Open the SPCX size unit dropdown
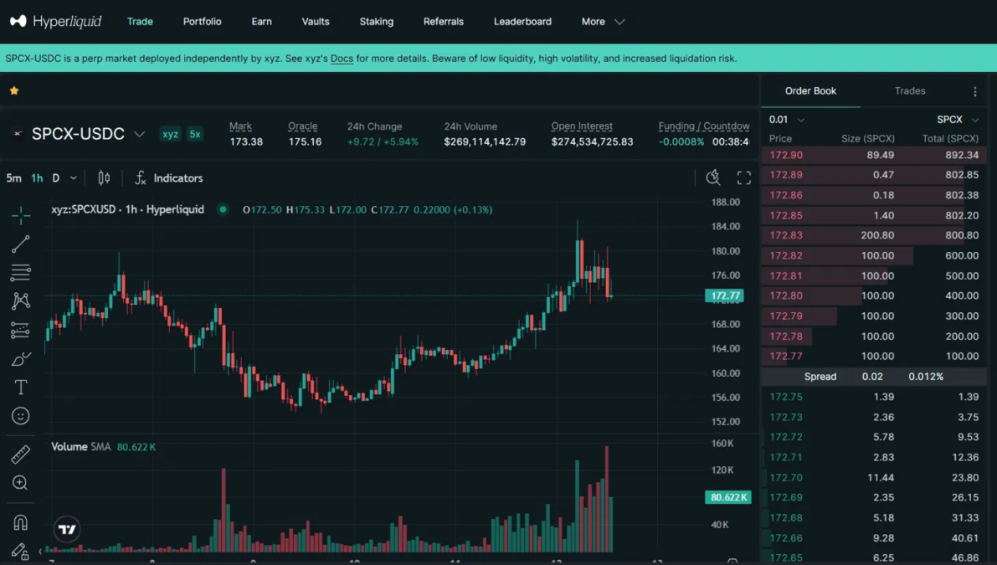This screenshot has width=997, height=565. (957, 120)
